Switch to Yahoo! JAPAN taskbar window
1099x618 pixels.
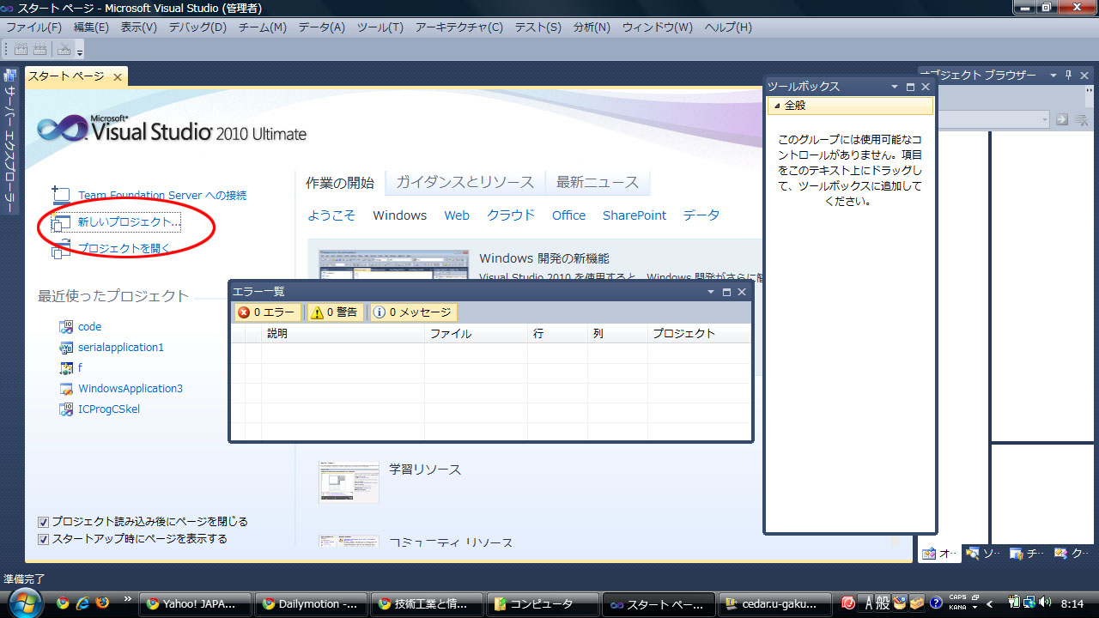tap(195, 603)
